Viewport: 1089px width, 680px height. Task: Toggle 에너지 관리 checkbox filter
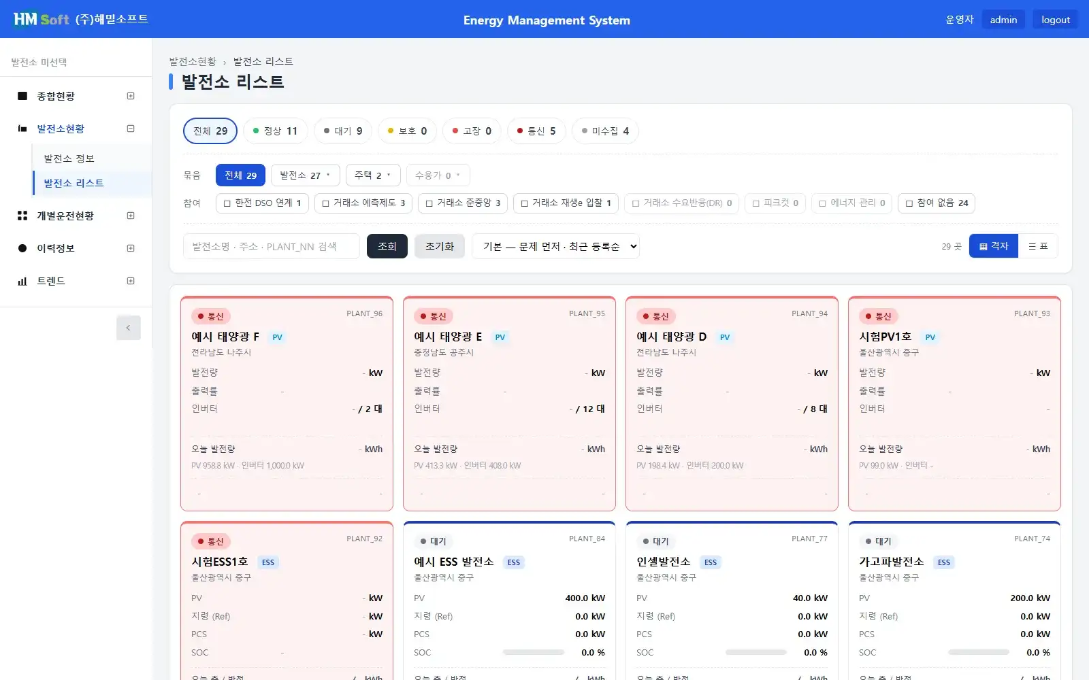(x=851, y=203)
